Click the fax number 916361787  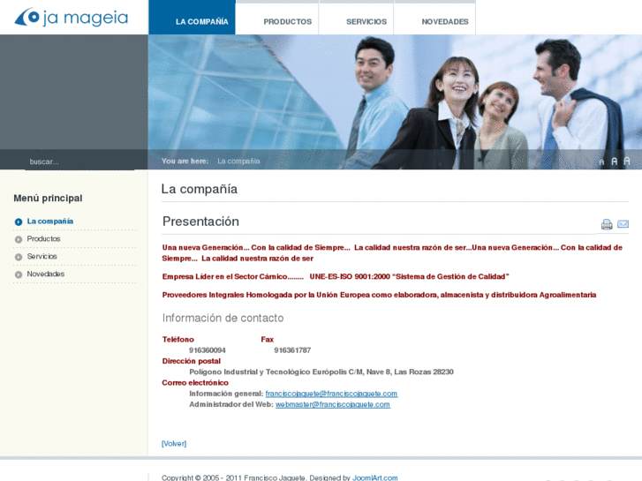292,350
